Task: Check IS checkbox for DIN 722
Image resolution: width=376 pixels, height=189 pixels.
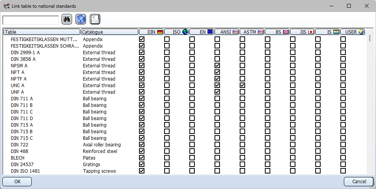Action: pos(318,144)
